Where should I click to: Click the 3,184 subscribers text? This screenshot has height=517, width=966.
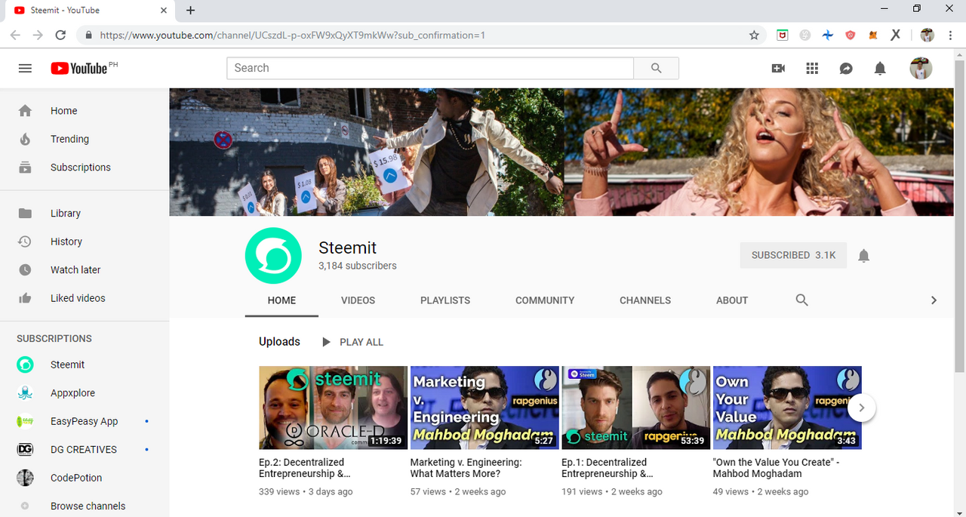pos(358,266)
